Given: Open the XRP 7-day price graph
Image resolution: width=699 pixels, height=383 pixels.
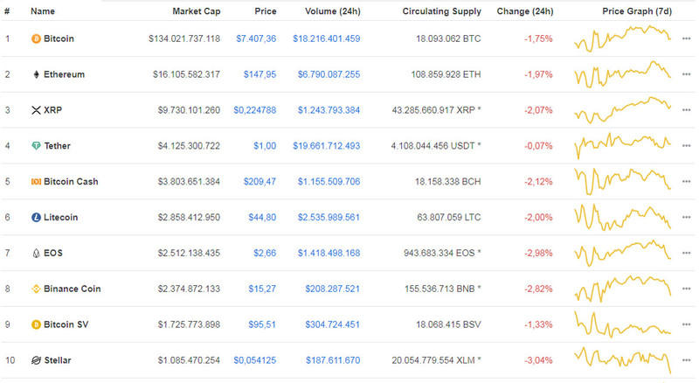Looking at the screenshot, I should [623, 110].
